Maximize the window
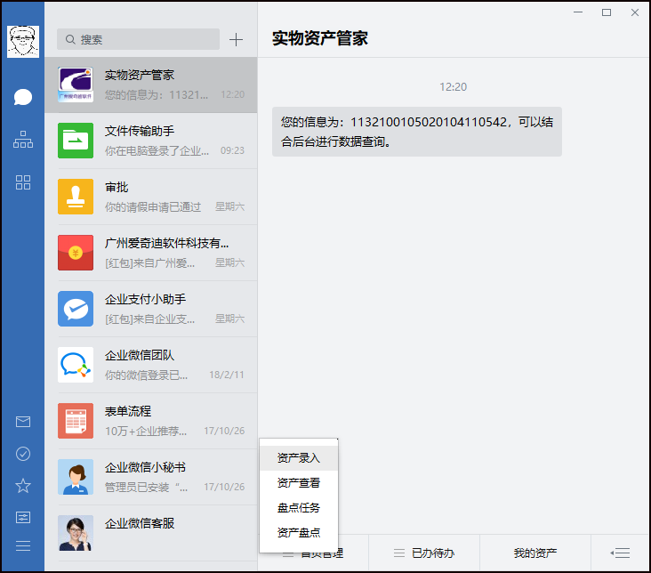Screen dimensions: 651x573 [x=607, y=12]
